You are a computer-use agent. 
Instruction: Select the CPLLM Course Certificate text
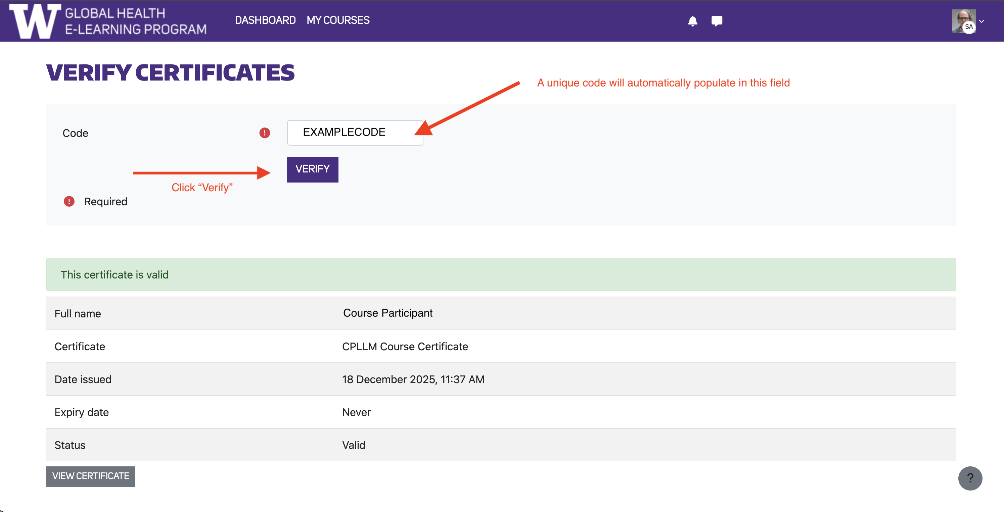[405, 347]
